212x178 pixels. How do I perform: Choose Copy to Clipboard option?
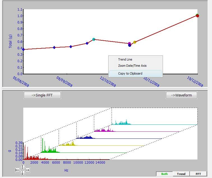pyautogui.click(x=130, y=73)
